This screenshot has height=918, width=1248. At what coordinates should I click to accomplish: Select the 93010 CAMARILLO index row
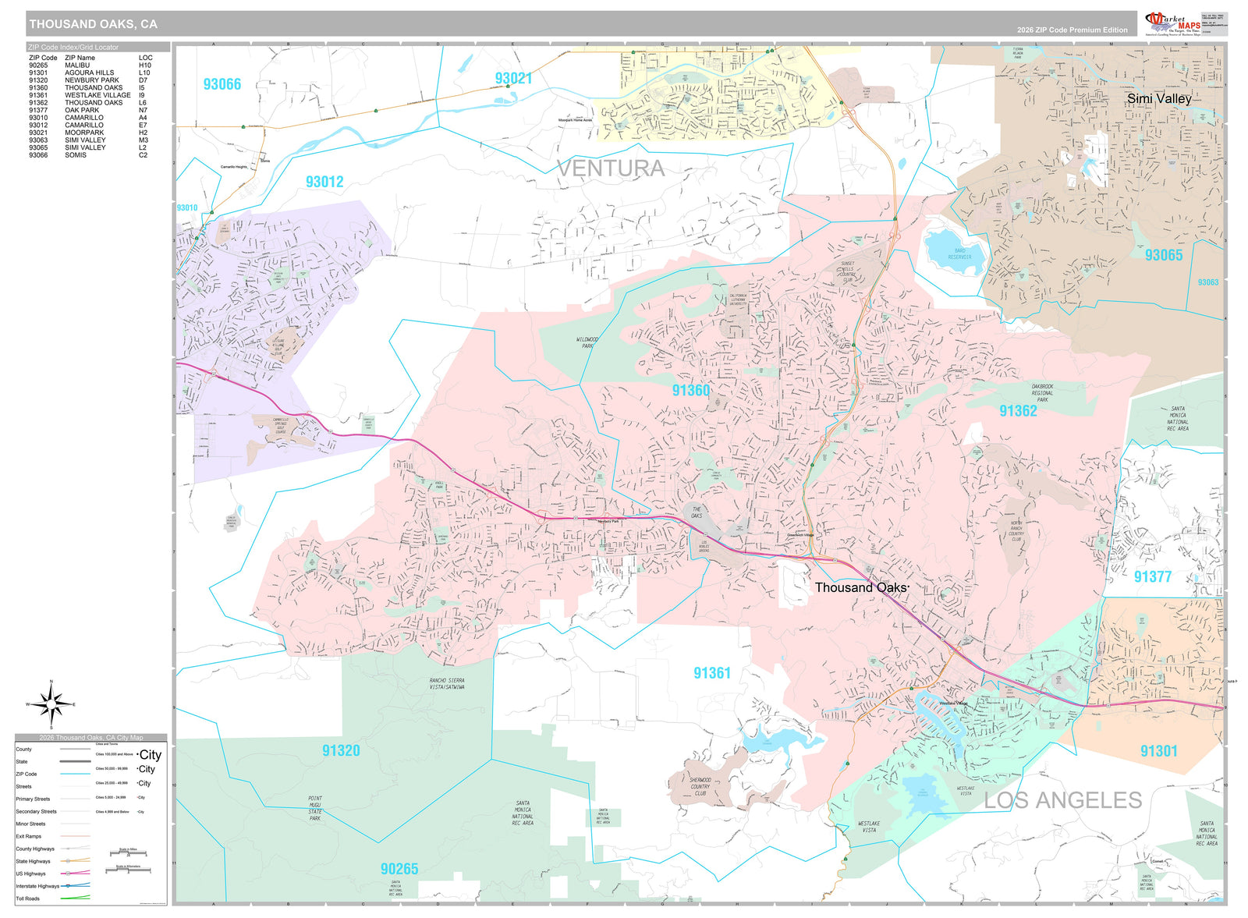pos(90,118)
